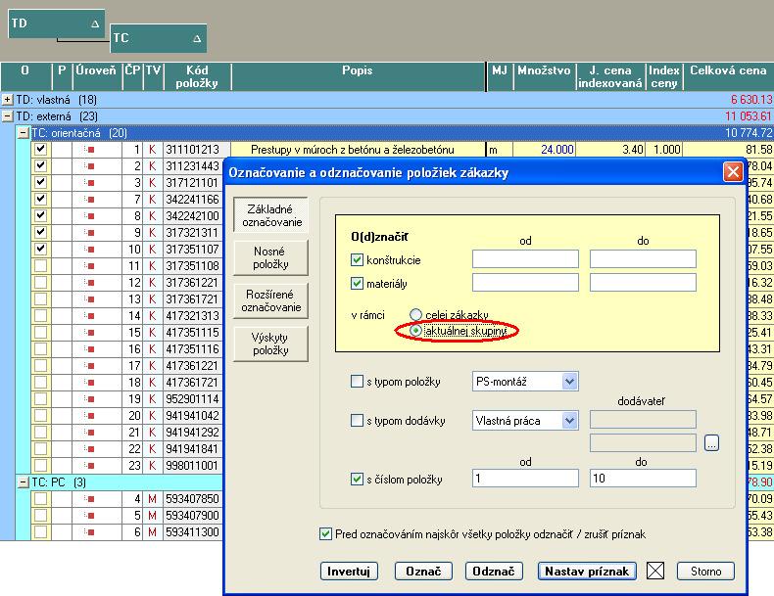Toggle Pred označováním najskôr všetky položky odznačiť
The height and width of the screenshot is (596, 774).
[325, 534]
